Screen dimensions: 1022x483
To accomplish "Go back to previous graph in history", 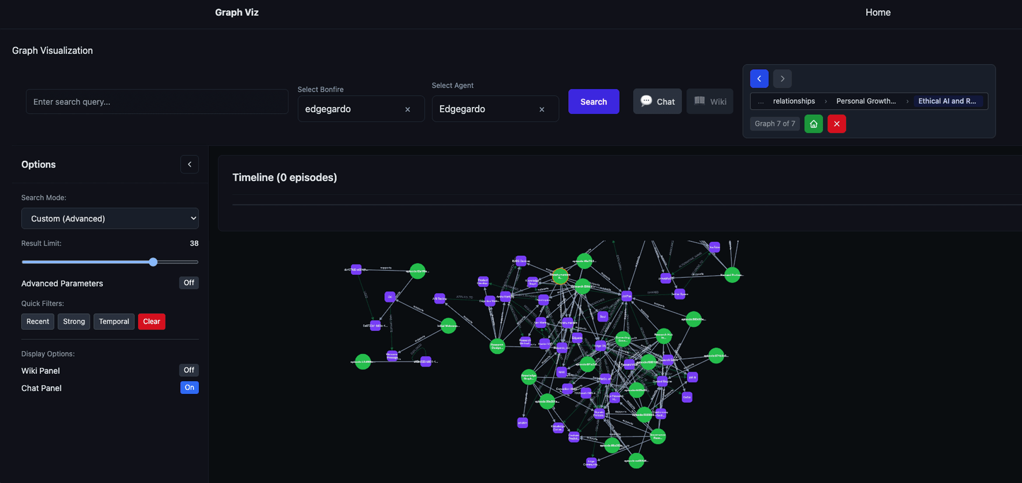I will [759, 78].
